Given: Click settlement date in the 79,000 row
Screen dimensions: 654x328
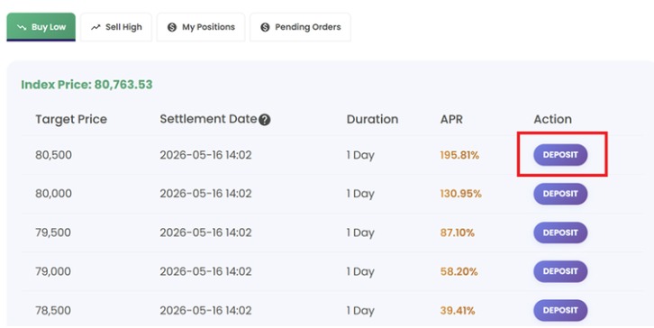Looking at the screenshot, I should tap(205, 271).
